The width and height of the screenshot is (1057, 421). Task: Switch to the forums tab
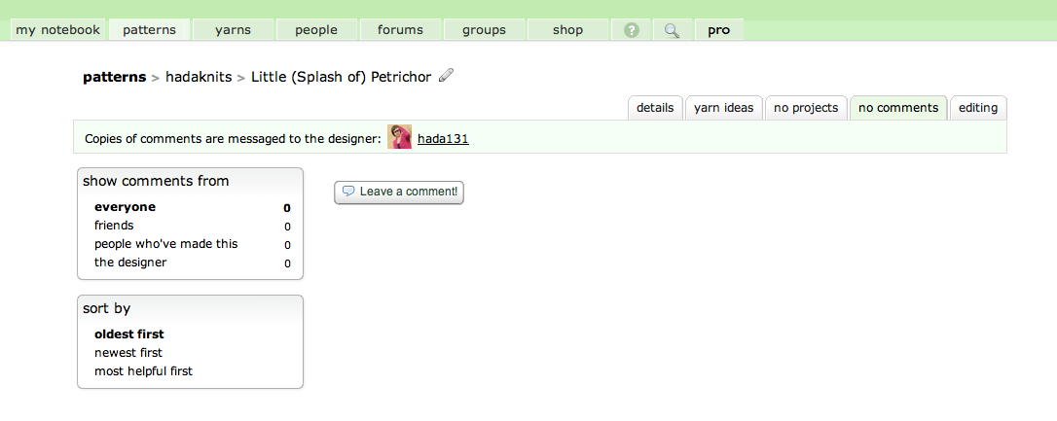(400, 30)
